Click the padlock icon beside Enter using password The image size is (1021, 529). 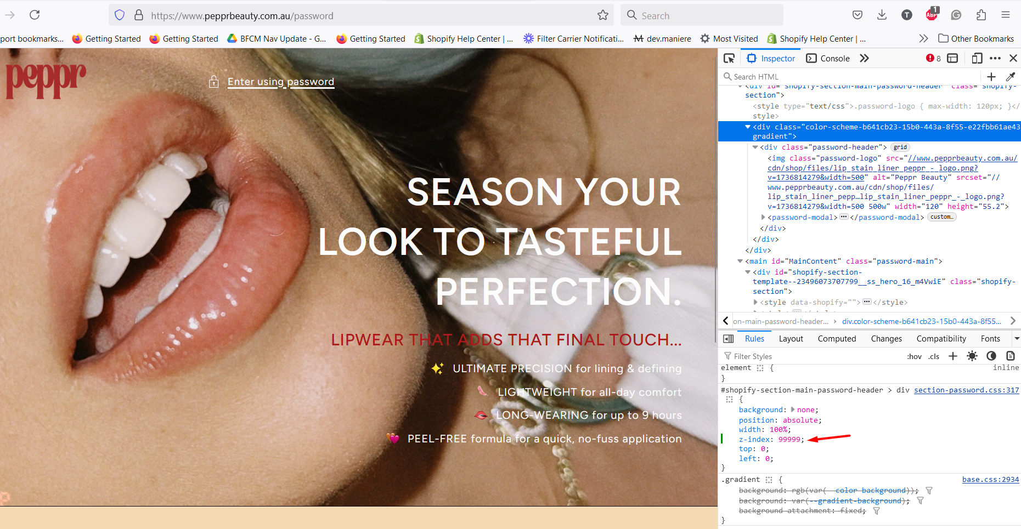(x=214, y=82)
